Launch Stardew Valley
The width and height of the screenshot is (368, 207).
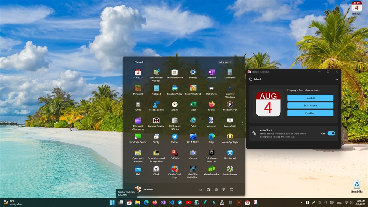[x=174, y=90]
